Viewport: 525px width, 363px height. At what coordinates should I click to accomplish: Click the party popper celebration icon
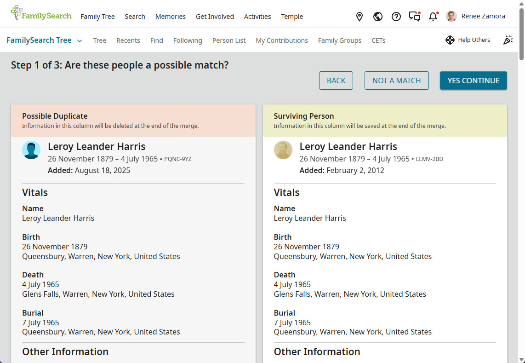(508, 40)
